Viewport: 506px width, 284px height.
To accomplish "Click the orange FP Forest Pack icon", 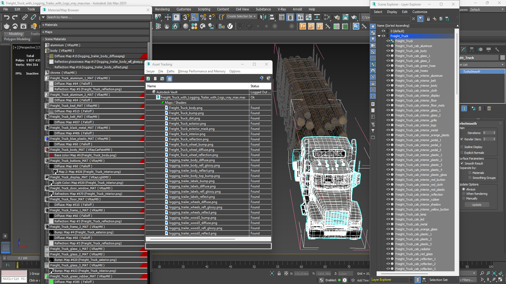I will pos(303,26).
